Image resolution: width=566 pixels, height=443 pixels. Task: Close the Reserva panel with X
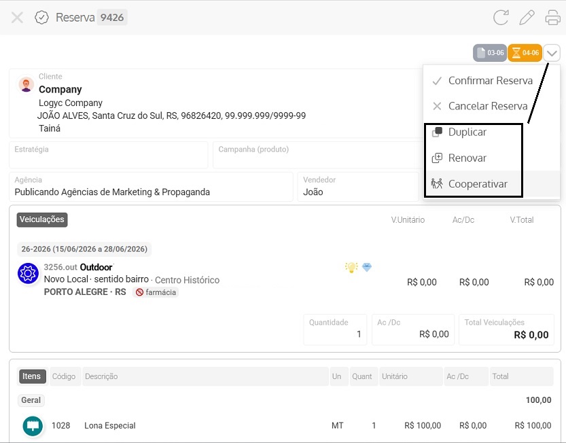click(x=17, y=18)
